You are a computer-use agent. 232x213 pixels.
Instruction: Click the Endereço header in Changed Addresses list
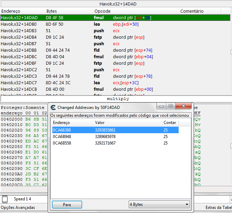pyautogui.click(x=72, y=123)
